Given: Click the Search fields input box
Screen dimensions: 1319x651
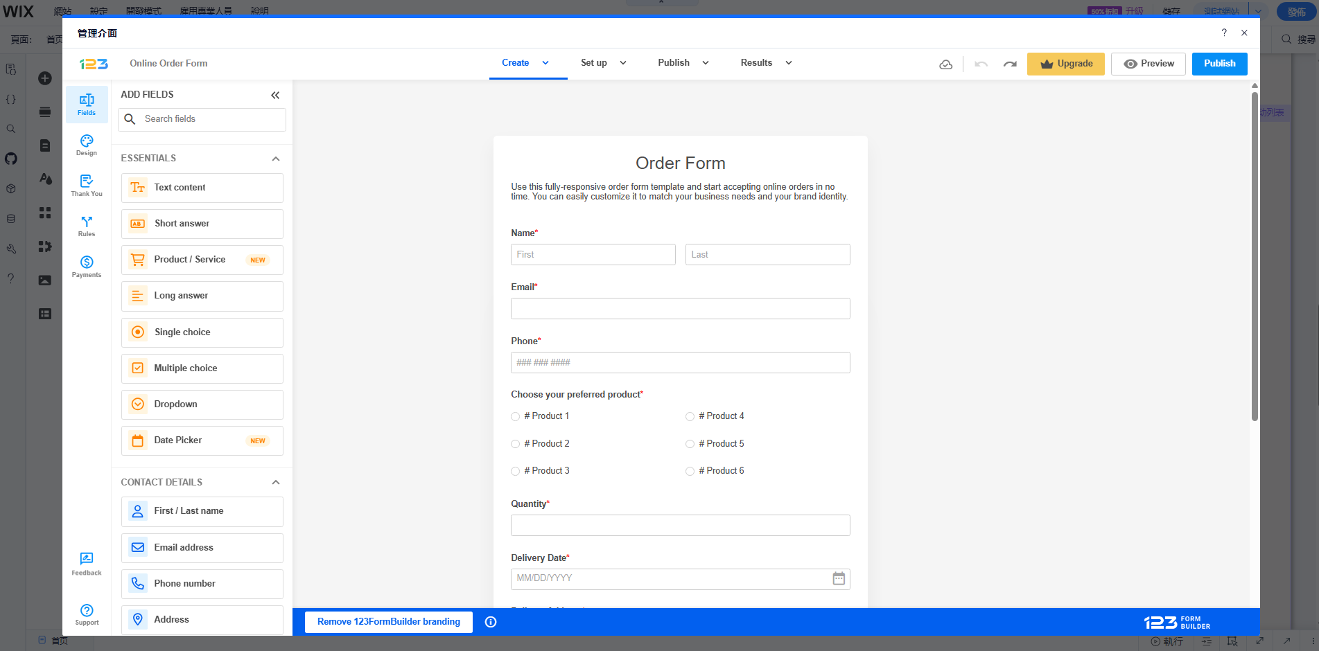Looking at the screenshot, I should click(x=208, y=119).
